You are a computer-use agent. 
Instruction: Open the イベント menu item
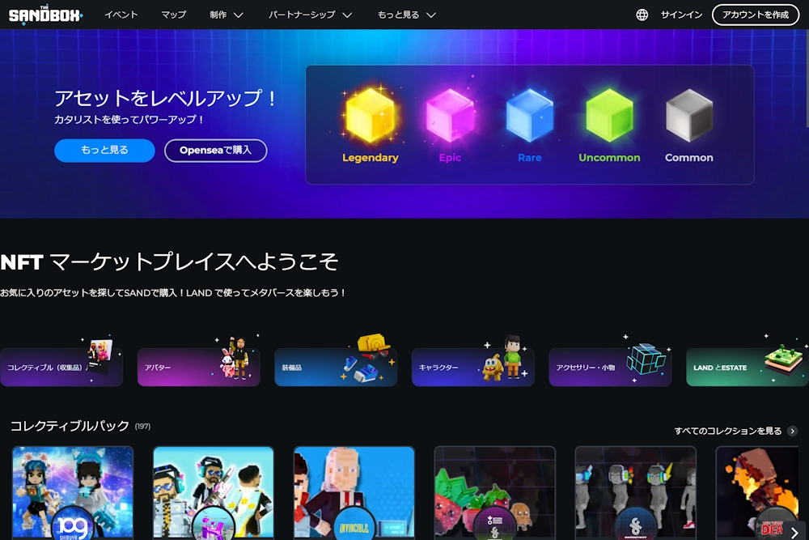[x=121, y=15]
